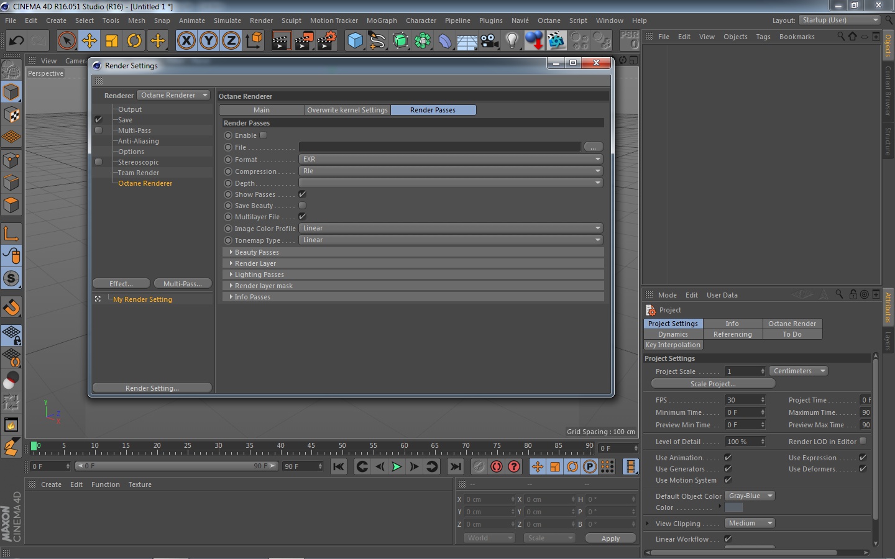Screen dimensions: 895x559
Task: Toggle the coordinate system icon
Action: [254, 41]
